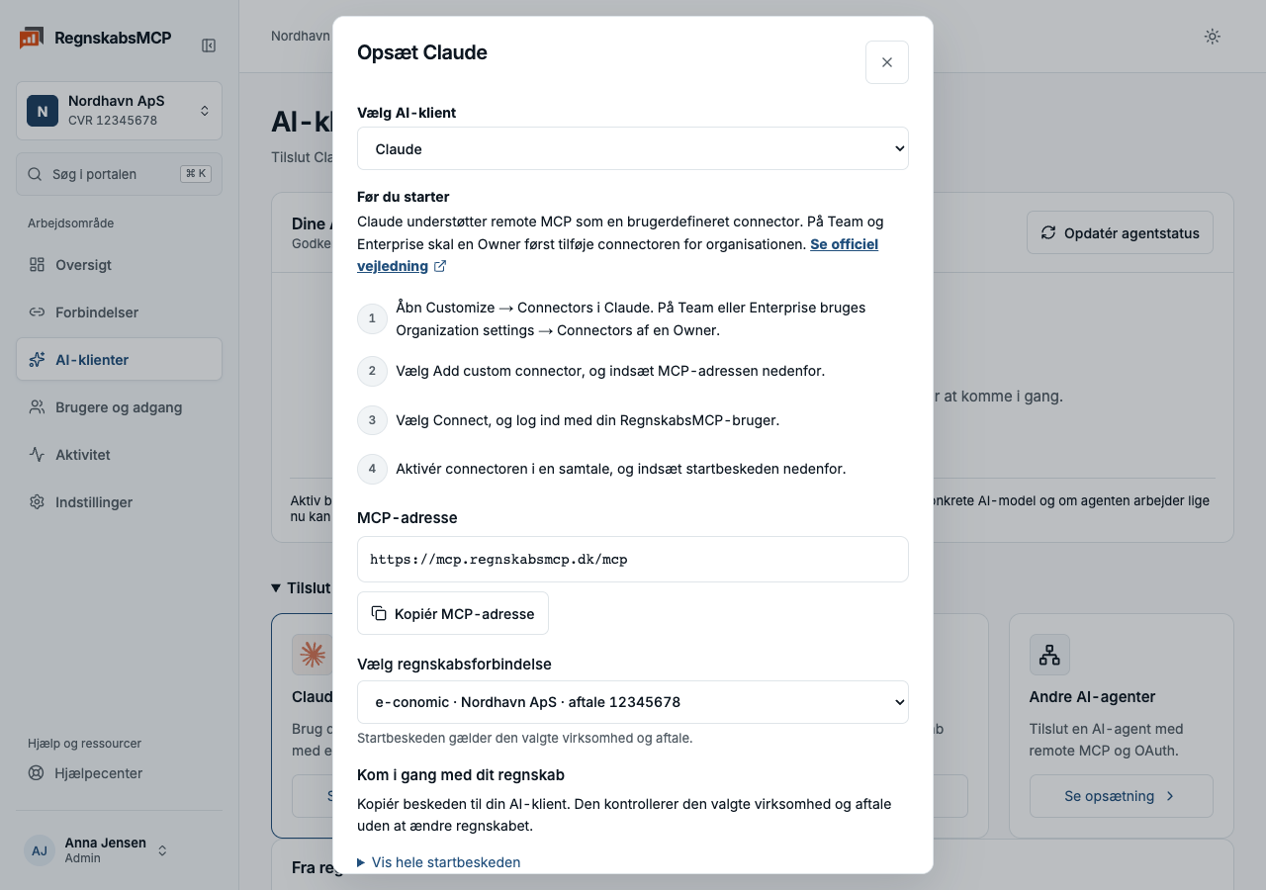Open the Vælg regnskabsforbindelse dropdown
The image size is (1266, 890).
click(633, 702)
